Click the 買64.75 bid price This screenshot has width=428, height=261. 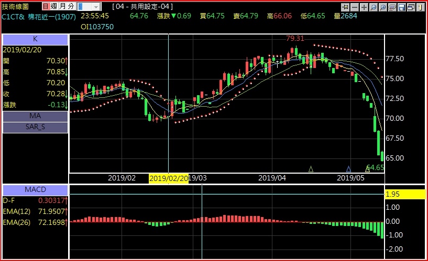point(212,16)
